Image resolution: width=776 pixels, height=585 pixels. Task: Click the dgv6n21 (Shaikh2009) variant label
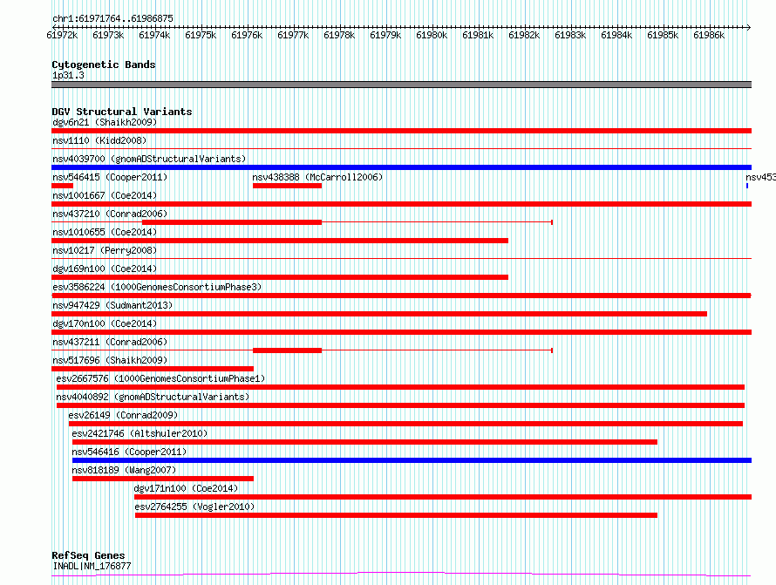(x=105, y=122)
